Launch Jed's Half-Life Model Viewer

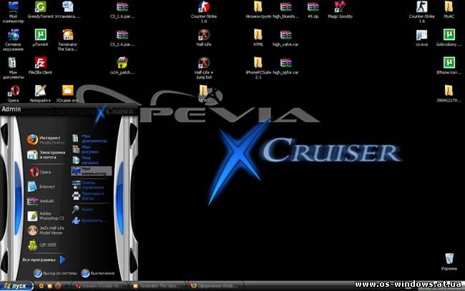click(x=46, y=230)
